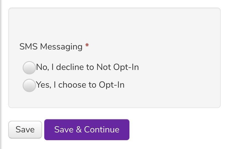Decline SMS messaging via the No radio circle
The height and width of the screenshot is (149, 229).
[x=29, y=68]
